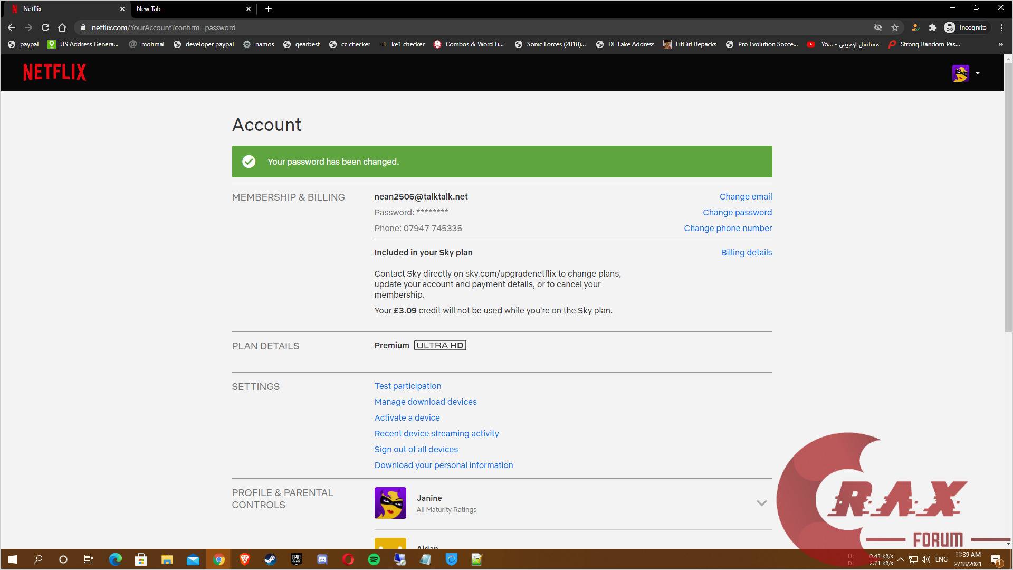
Task: Open Recent device streaming activity
Action: click(x=436, y=433)
